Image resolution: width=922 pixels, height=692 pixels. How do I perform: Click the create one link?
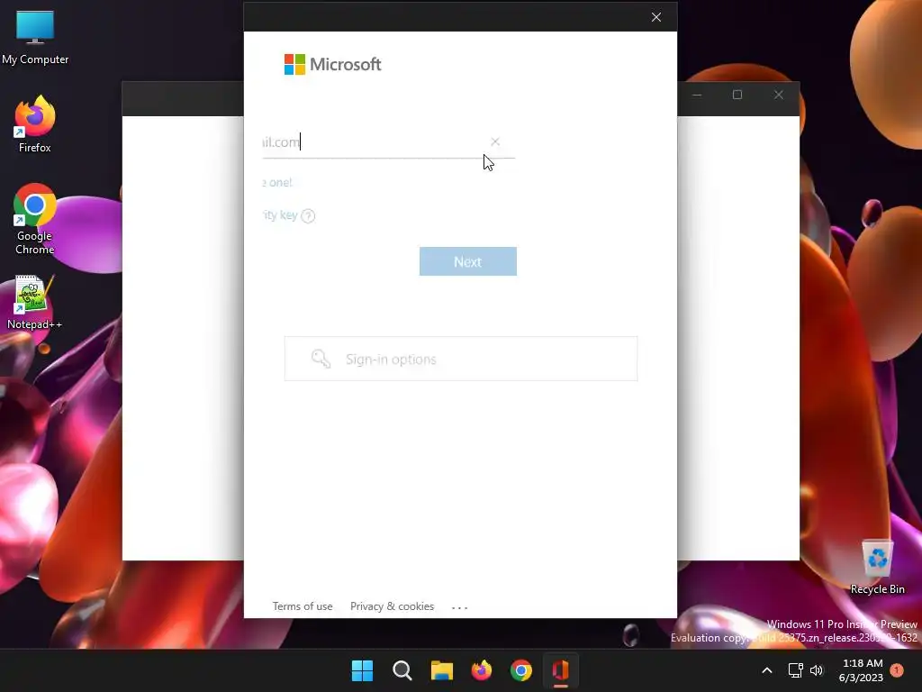coord(277,182)
